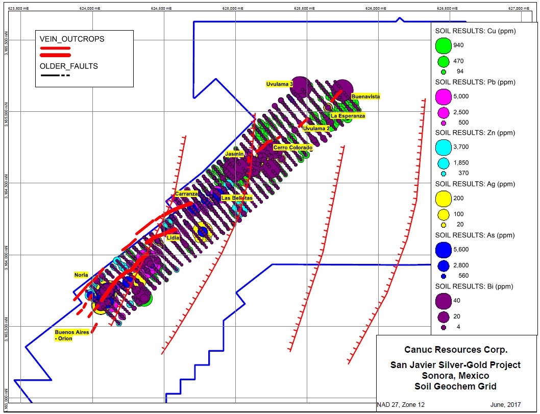Click the SOIL RESULTS: Ag (ppm) heading

(x=475, y=184)
